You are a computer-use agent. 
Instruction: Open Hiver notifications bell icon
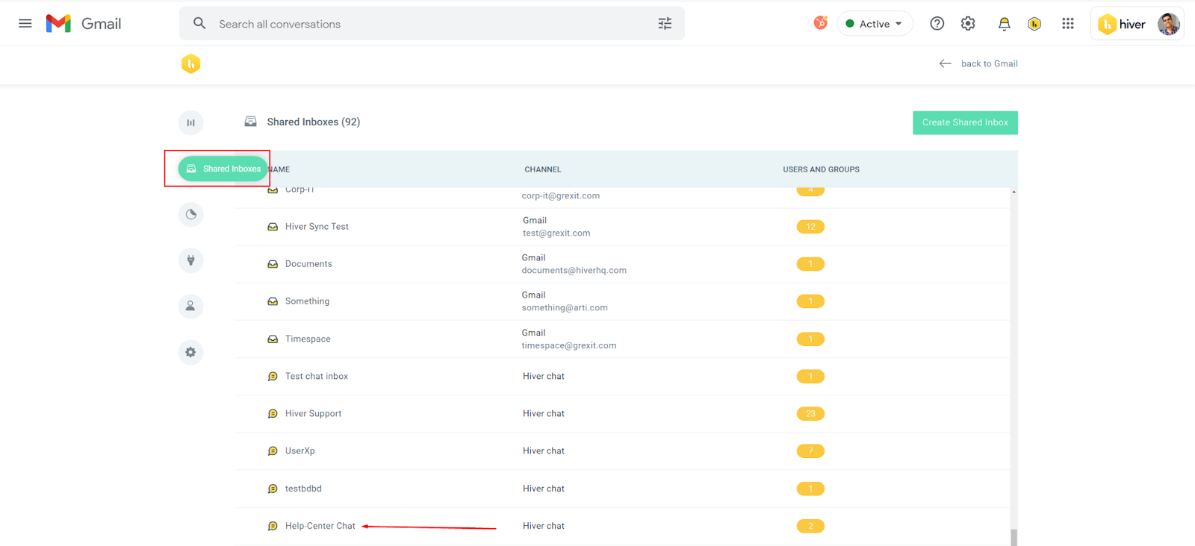(x=1004, y=24)
